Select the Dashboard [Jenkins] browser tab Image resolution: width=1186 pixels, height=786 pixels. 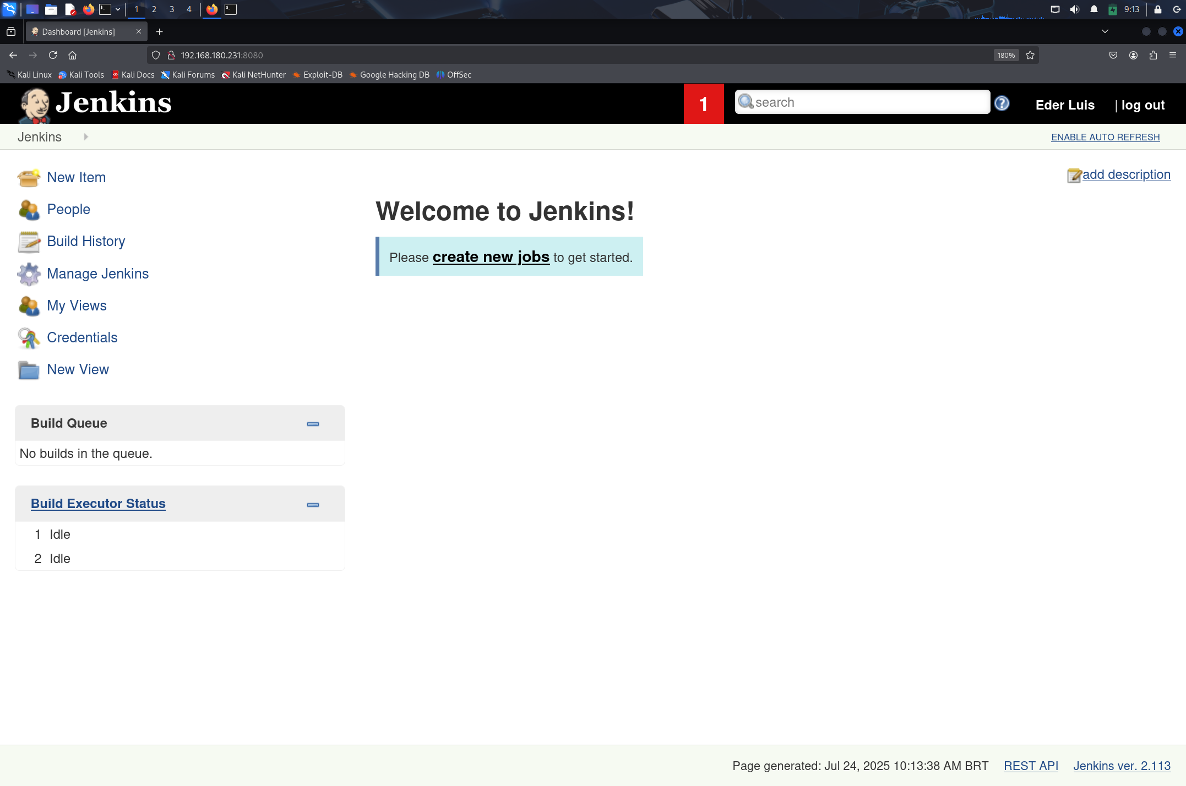79,31
